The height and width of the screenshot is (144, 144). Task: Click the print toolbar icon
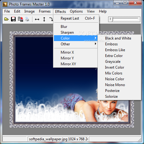(27, 19)
